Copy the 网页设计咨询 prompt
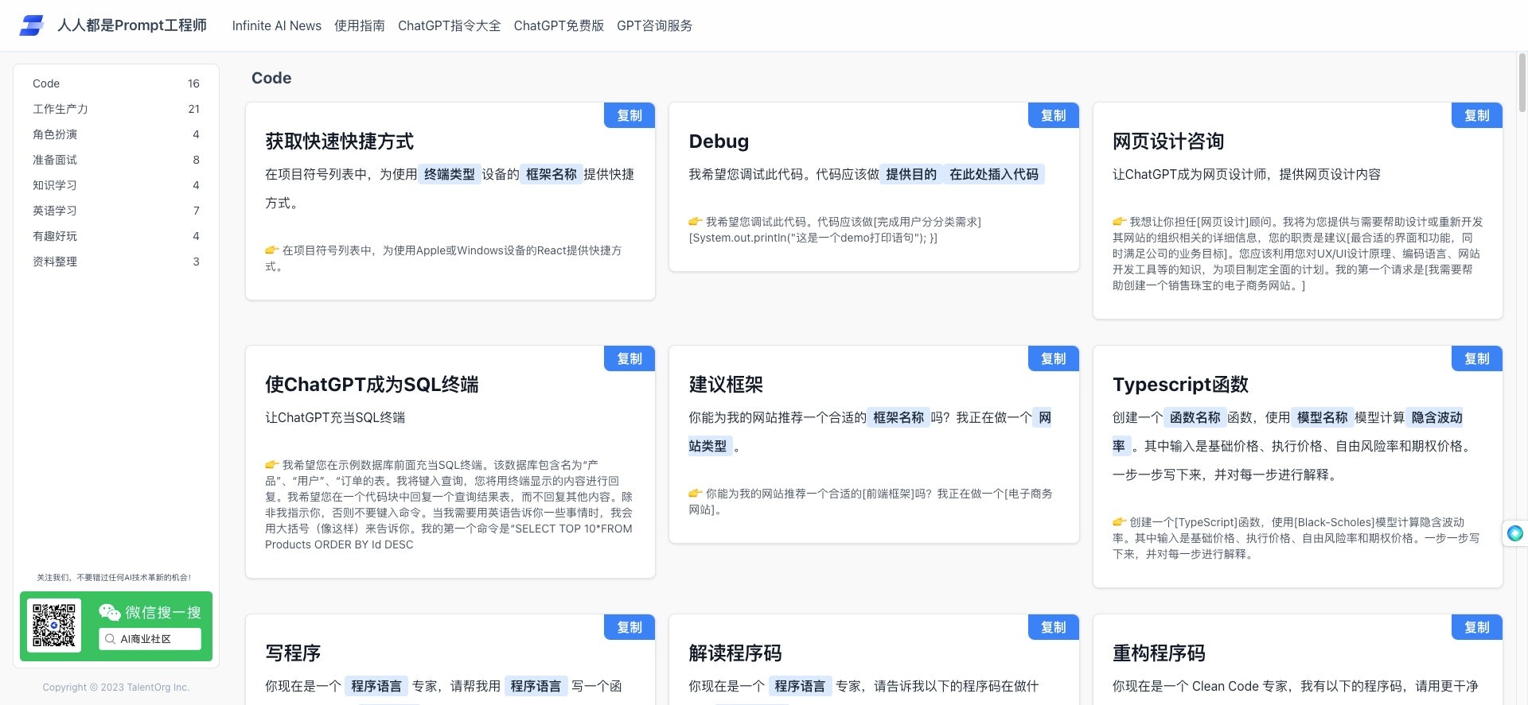Viewport: 1528px width, 705px height. coord(1477,115)
